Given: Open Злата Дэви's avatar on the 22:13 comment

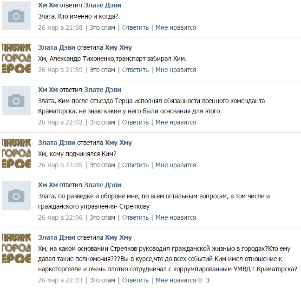Looking at the screenshot, I should pyautogui.click(x=16, y=248).
